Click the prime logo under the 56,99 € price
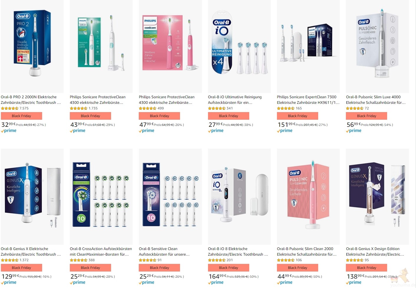 [354, 131]
